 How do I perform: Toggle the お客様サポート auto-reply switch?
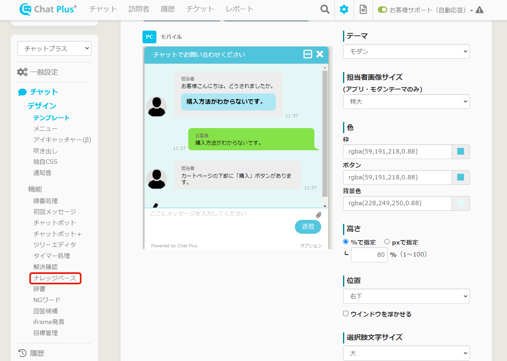[382, 10]
